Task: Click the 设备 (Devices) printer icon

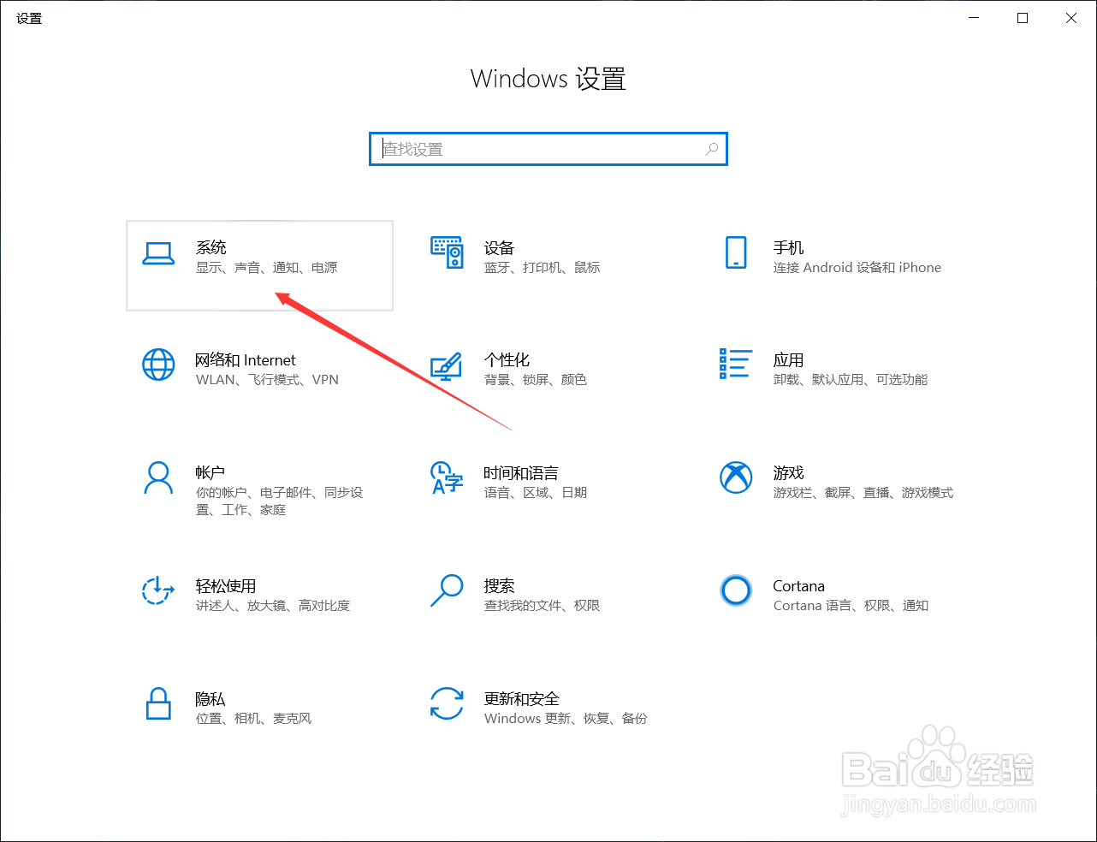Action: [x=447, y=253]
